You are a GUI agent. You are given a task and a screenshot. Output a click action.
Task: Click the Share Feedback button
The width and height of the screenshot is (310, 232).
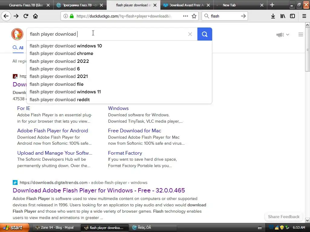284,217
